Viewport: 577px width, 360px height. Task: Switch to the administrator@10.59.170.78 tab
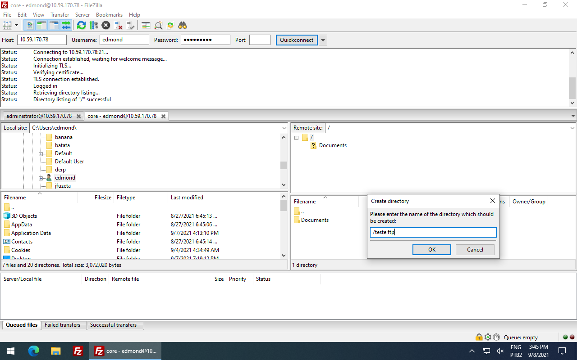pos(40,116)
